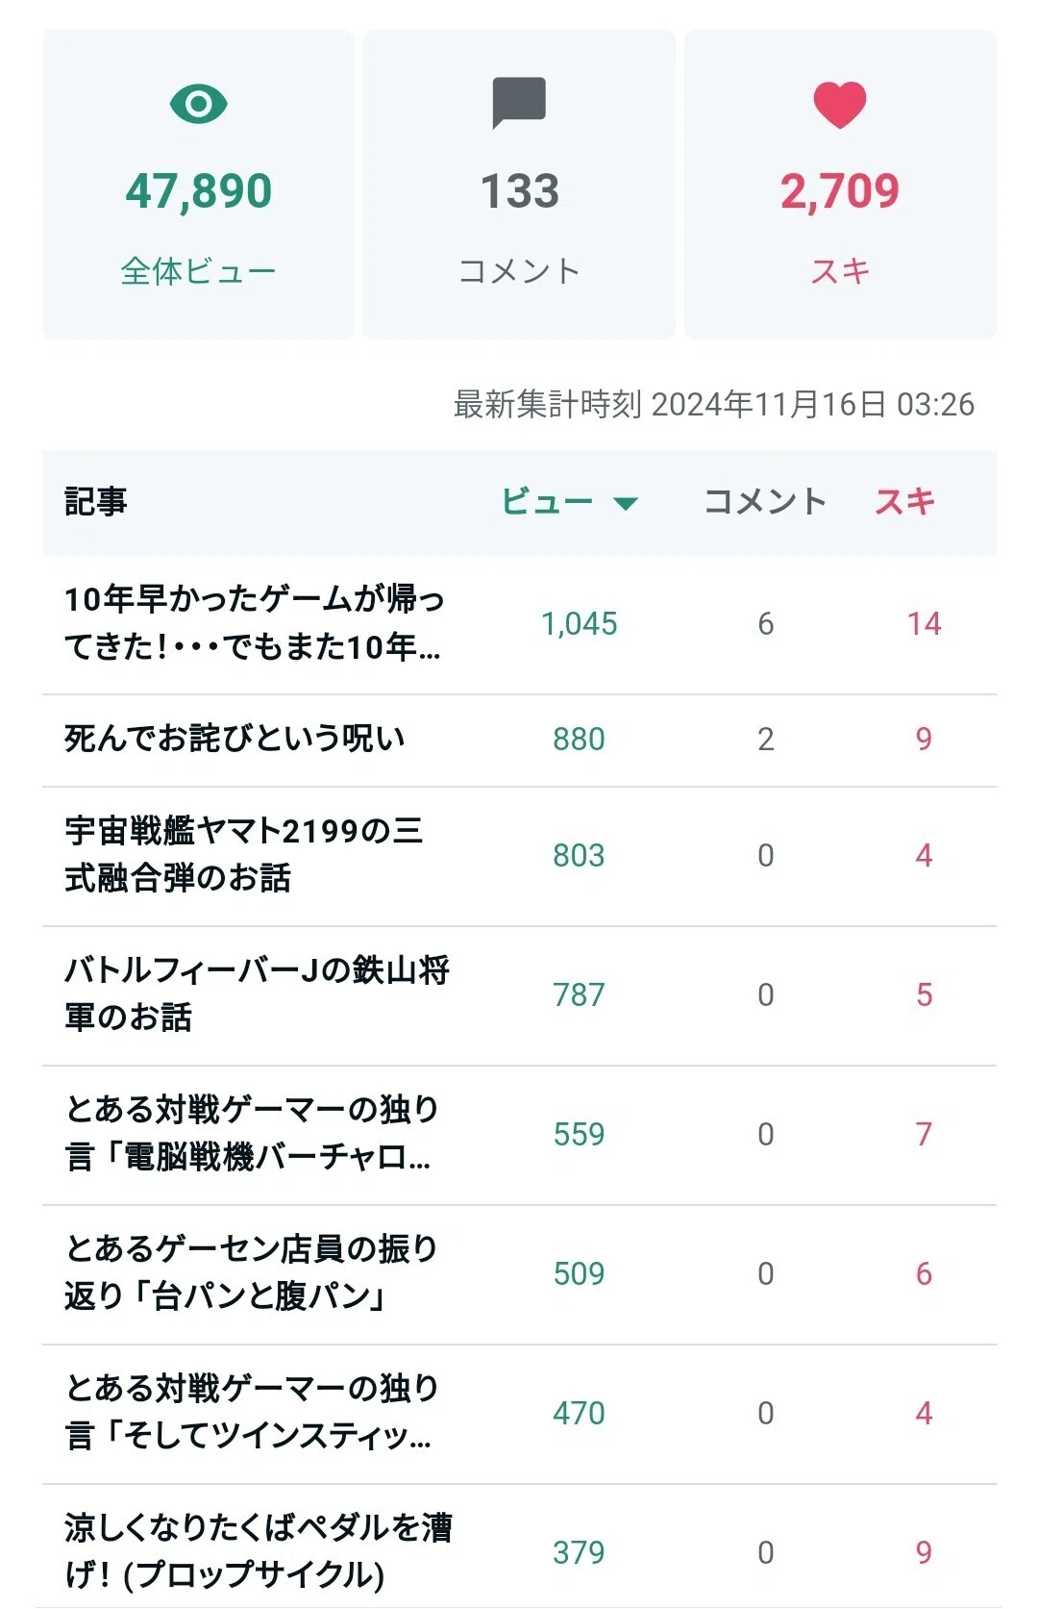
Task: Click the 記事 column header
Action: pos(95,501)
